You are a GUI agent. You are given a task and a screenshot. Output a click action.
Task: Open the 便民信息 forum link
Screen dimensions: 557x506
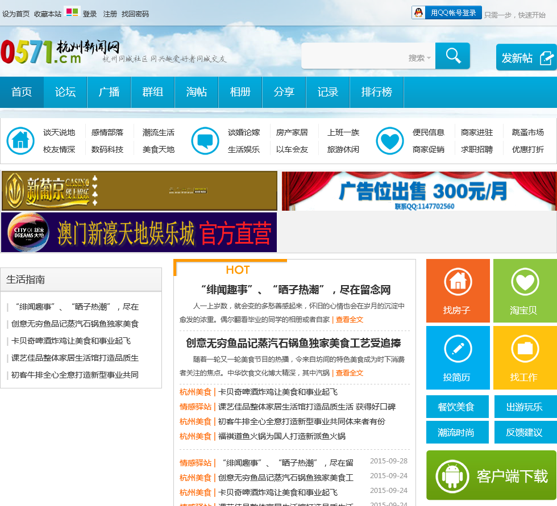tap(429, 132)
